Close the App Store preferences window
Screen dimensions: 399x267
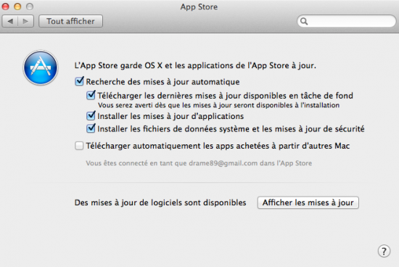5,7
